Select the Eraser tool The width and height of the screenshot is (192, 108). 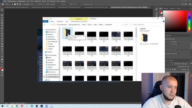(x=2, y=39)
